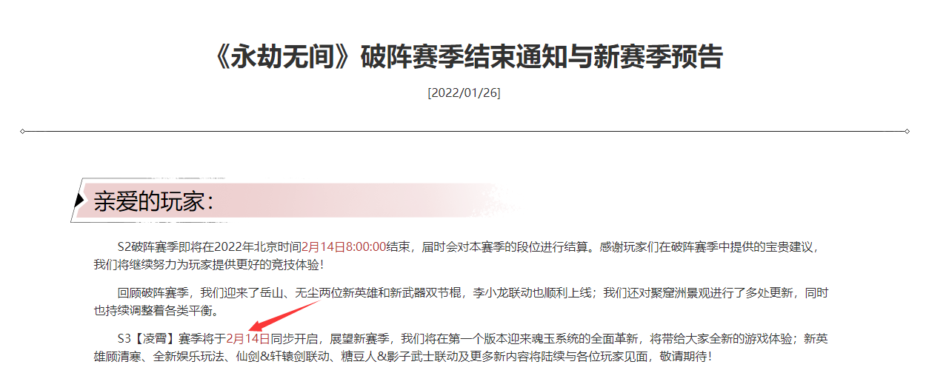Click the publish date [2022/01/26]
This screenshot has height=373, width=926.
click(x=464, y=93)
